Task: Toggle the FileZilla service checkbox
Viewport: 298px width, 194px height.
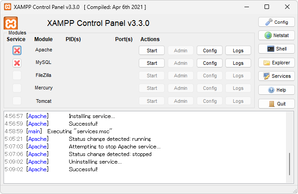Action: click(17, 76)
